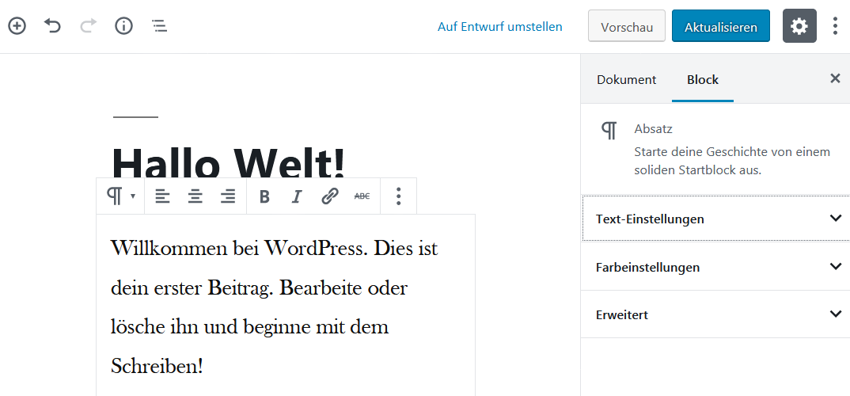Image resolution: width=850 pixels, height=396 pixels.
Task: Toggle the settings gear sidebar button
Action: [x=799, y=25]
